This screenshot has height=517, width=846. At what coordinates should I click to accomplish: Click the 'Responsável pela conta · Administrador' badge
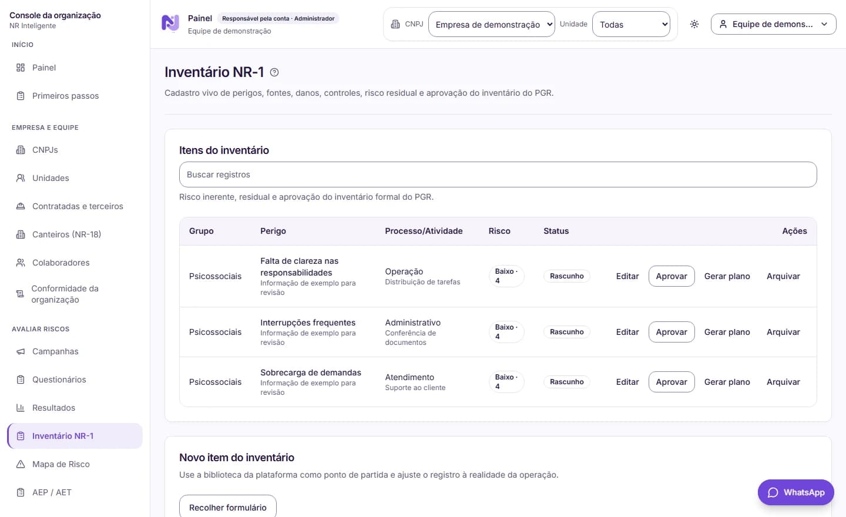click(278, 19)
